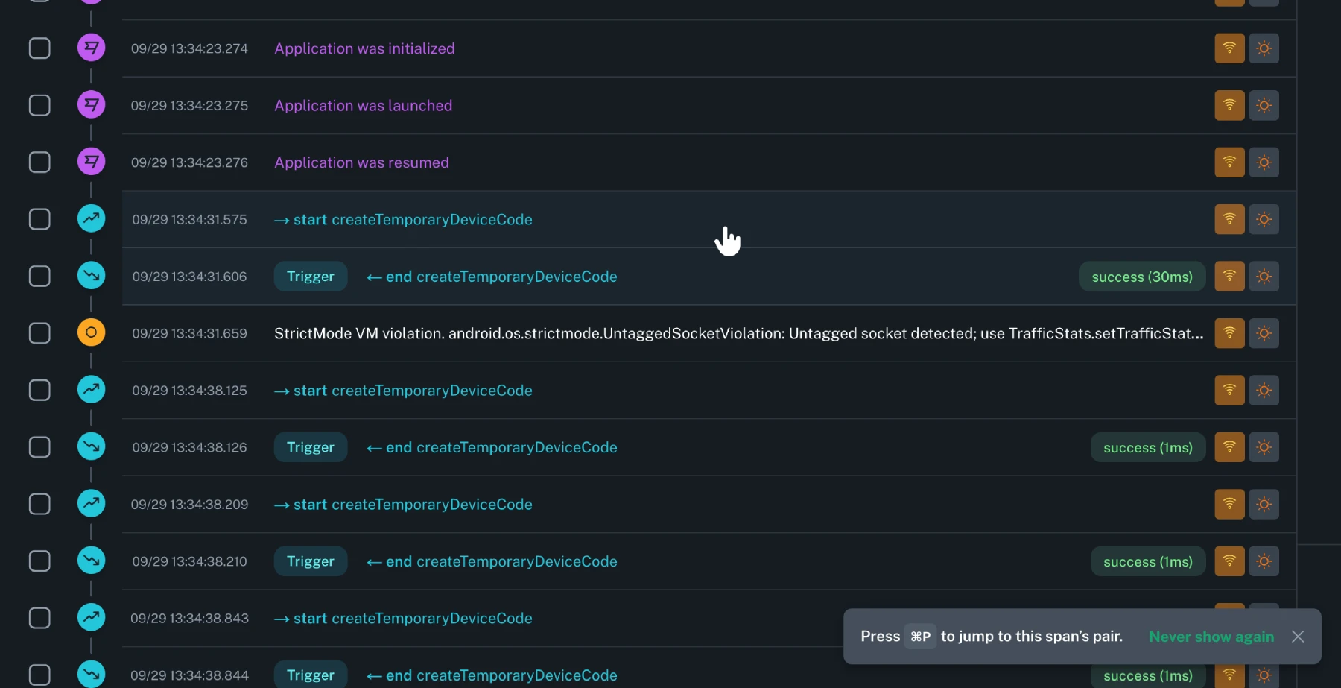Click the signal icon beside success (30ms)
1341x688 pixels.
coord(1229,276)
